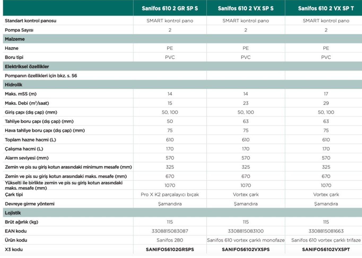362x258 pixels.
Task: Click Alarm seviyesi '570' for VX SP T
Action: (x=326, y=158)
